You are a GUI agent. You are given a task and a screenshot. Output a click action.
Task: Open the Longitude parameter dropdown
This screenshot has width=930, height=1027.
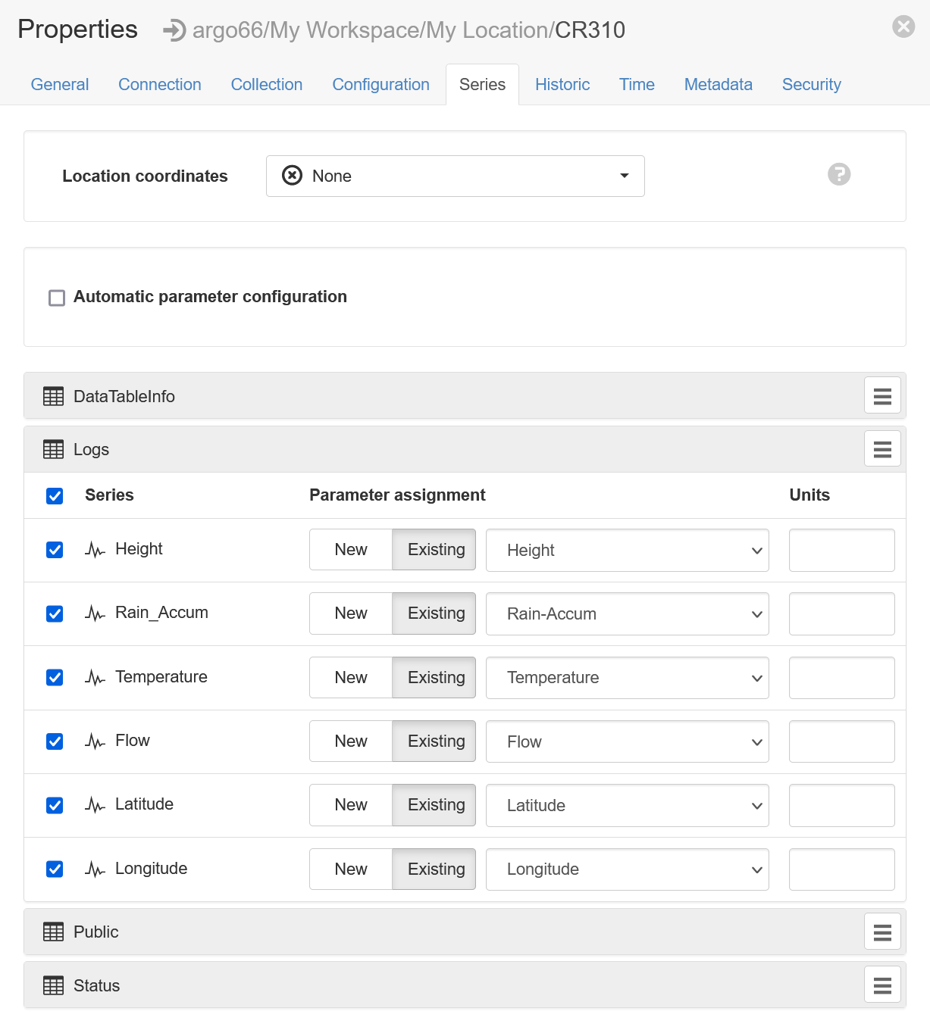628,869
